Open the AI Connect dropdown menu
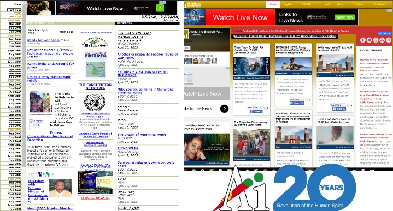Image resolution: width=393 pixels, height=211 pixels. point(380,4)
